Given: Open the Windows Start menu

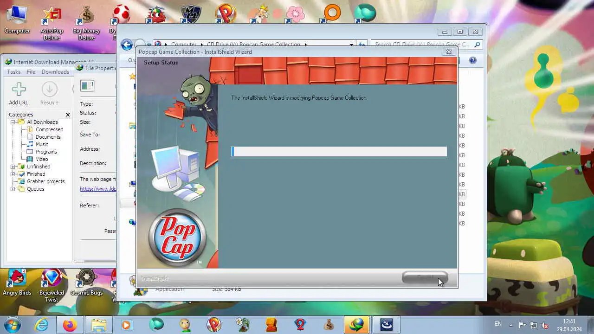Looking at the screenshot, I should pyautogui.click(x=13, y=324).
